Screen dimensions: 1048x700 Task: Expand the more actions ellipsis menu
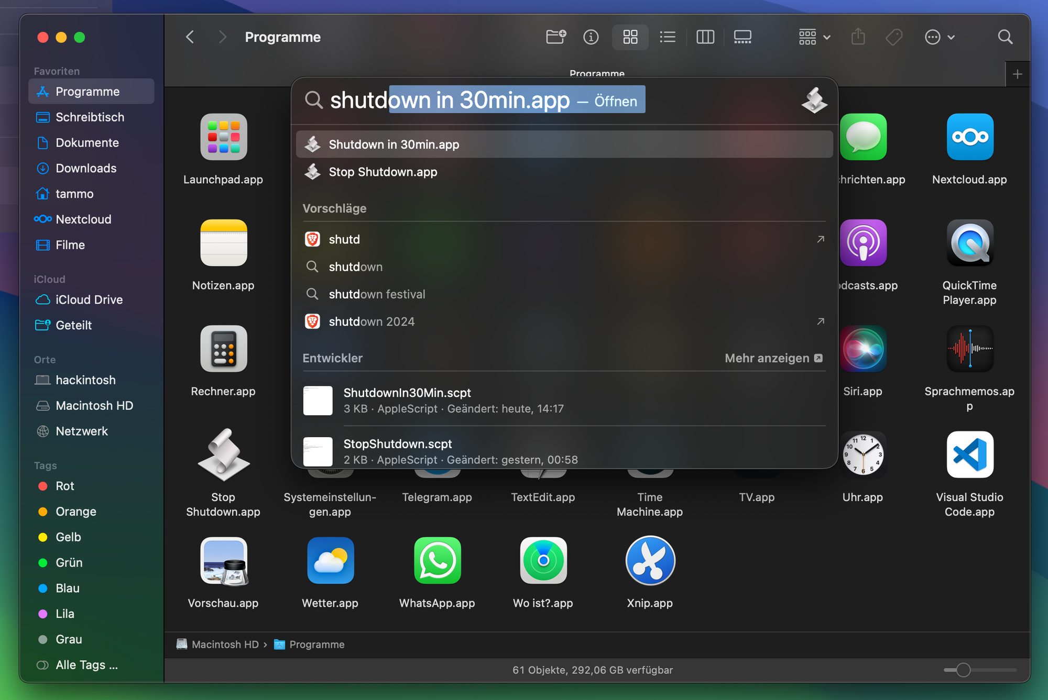pyautogui.click(x=939, y=37)
